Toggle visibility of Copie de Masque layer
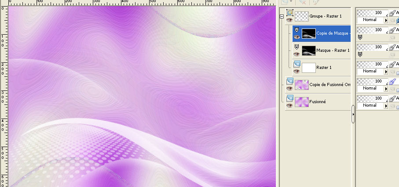Screen dimensions: 399x187 coord(297,37)
